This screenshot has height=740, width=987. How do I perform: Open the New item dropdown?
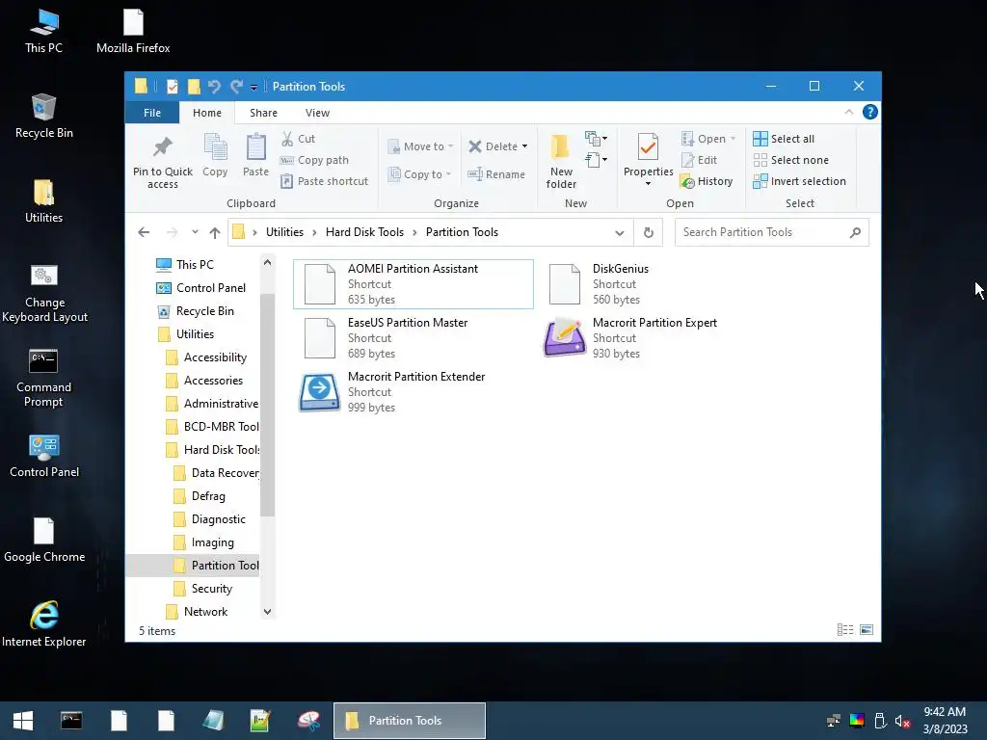[596, 138]
